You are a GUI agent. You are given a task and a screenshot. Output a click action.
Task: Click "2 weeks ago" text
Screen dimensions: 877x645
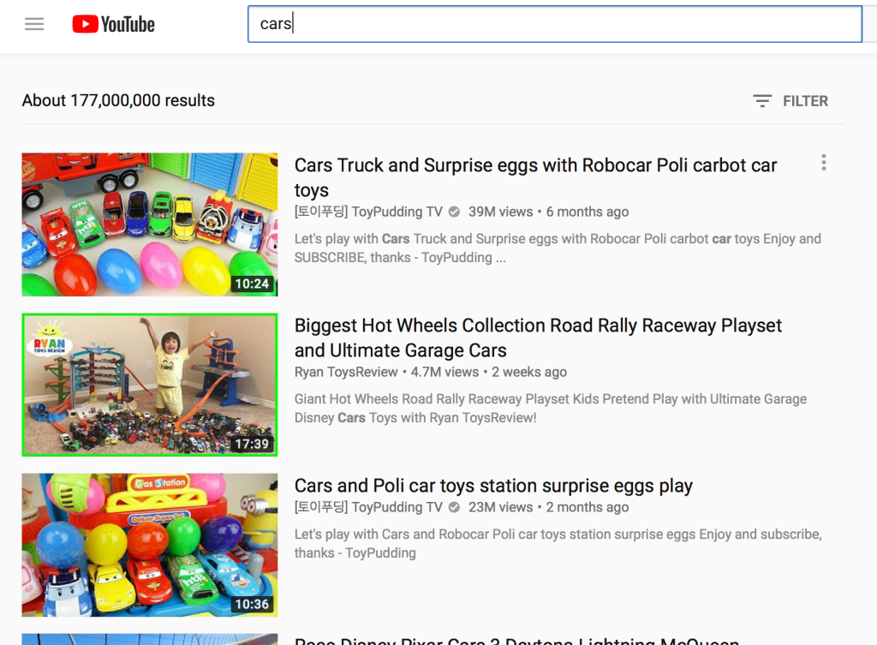pyautogui.click(x=529, y=372)
